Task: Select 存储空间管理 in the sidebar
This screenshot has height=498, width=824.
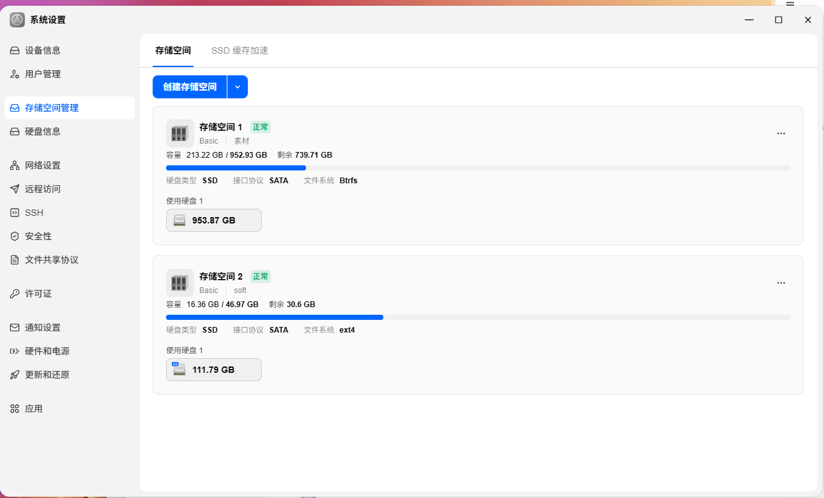Action: pos(70,108)
